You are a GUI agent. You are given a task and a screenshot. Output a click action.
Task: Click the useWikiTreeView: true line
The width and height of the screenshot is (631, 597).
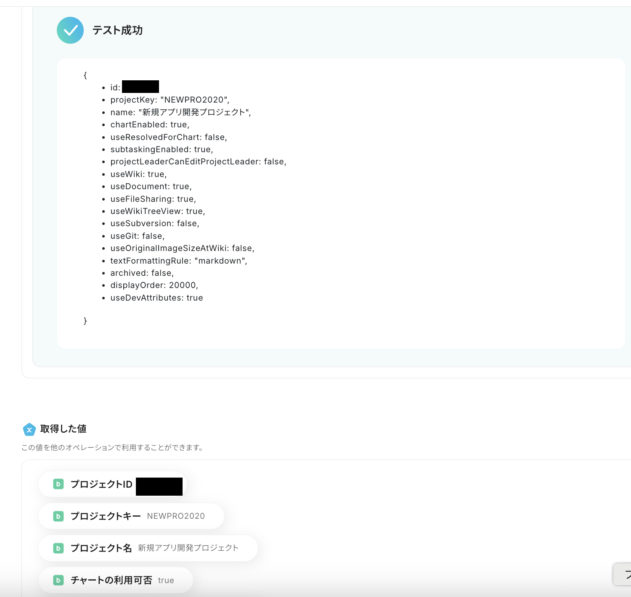coord(158,211)
